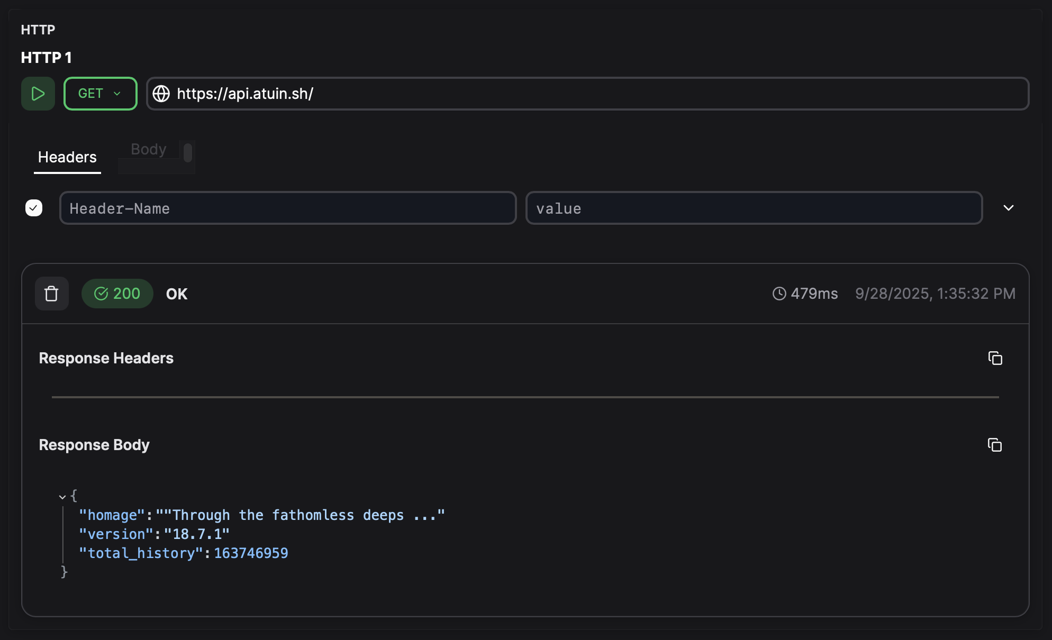Open the GET method dropdown
This screenshot has width=1052, height=640.
pyautogui.click(x=100, y=94)
